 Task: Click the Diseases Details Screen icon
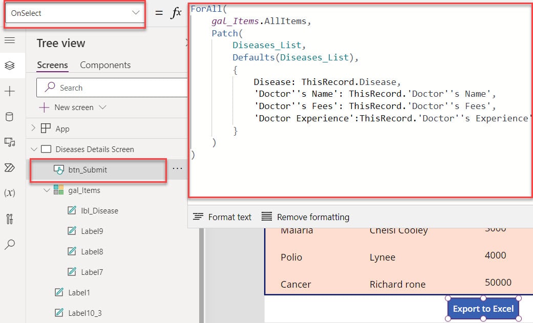click(x=46, y=149)
